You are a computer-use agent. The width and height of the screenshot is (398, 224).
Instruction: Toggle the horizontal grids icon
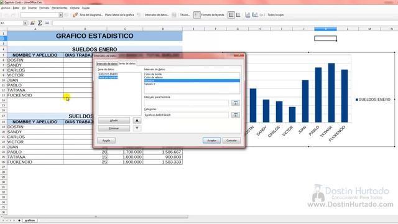point(231,15)
